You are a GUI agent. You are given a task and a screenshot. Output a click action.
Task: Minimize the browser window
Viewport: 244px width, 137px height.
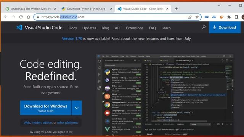coord(230,5)
